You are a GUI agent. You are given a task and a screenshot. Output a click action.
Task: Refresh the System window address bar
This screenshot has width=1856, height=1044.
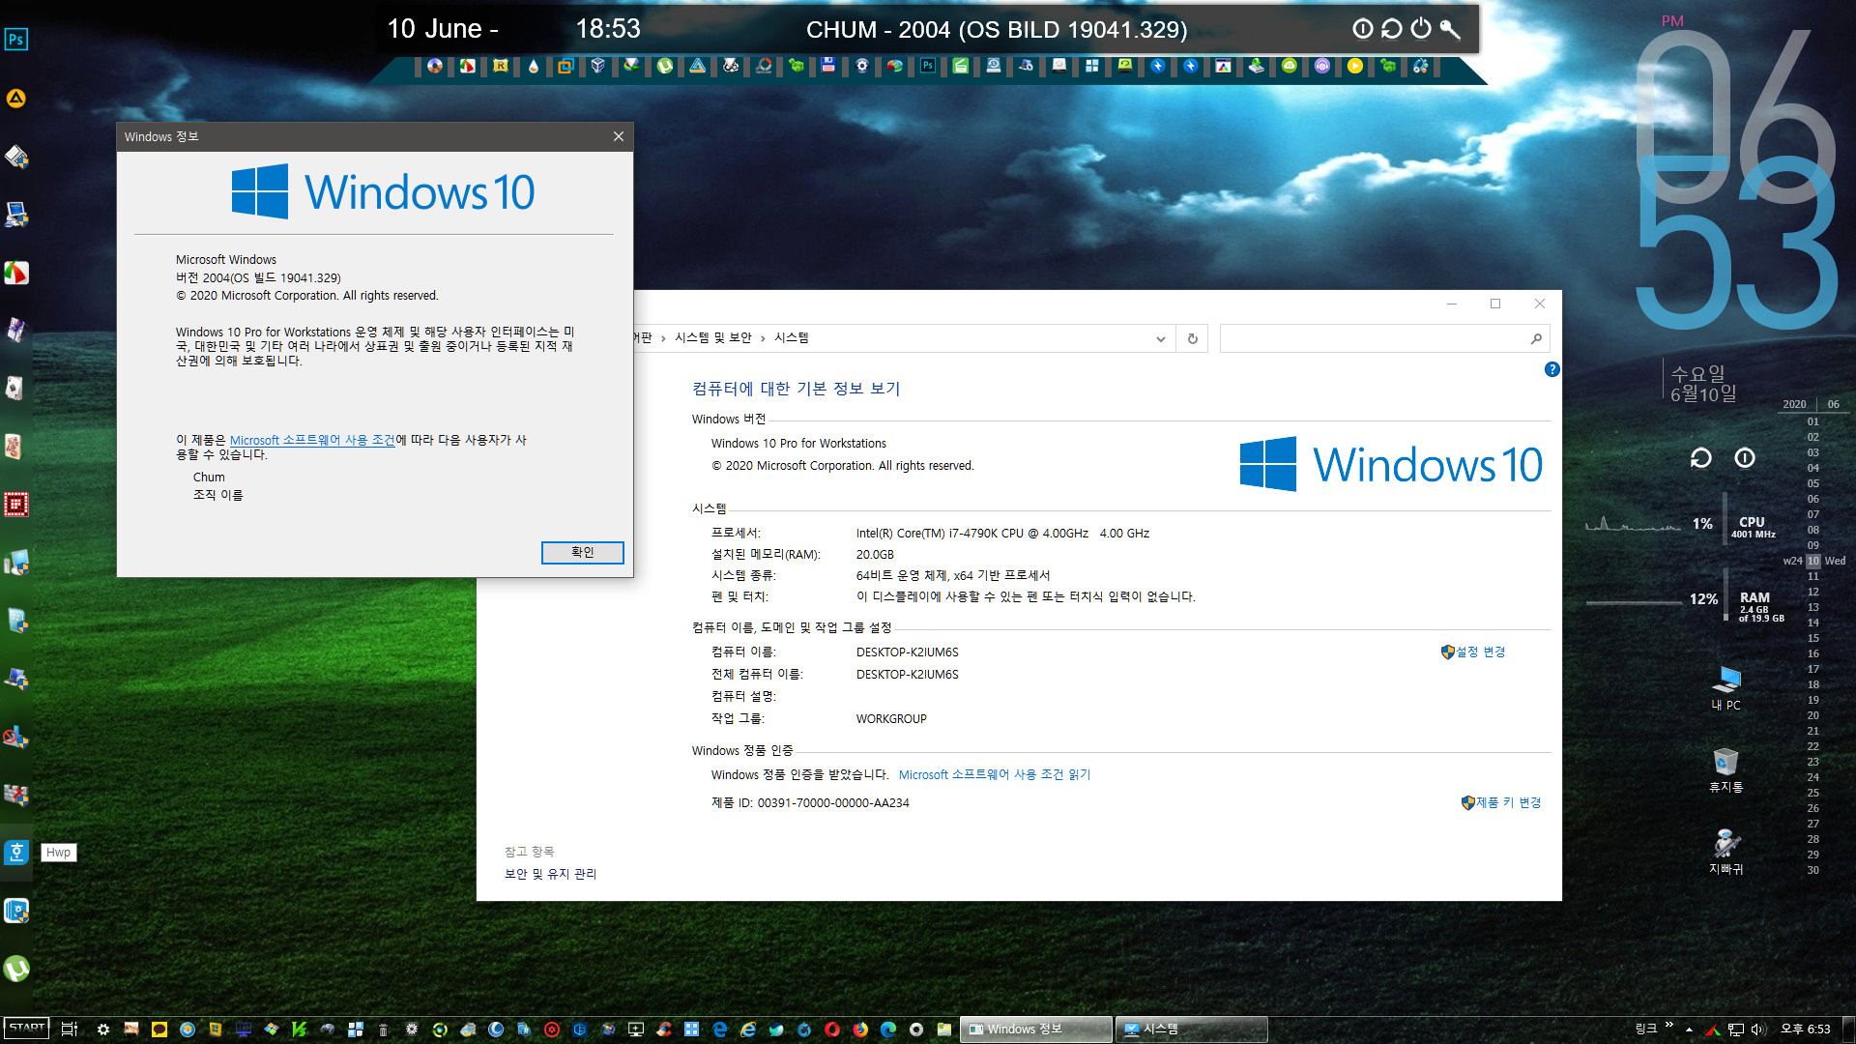(x=1192, y=338)
